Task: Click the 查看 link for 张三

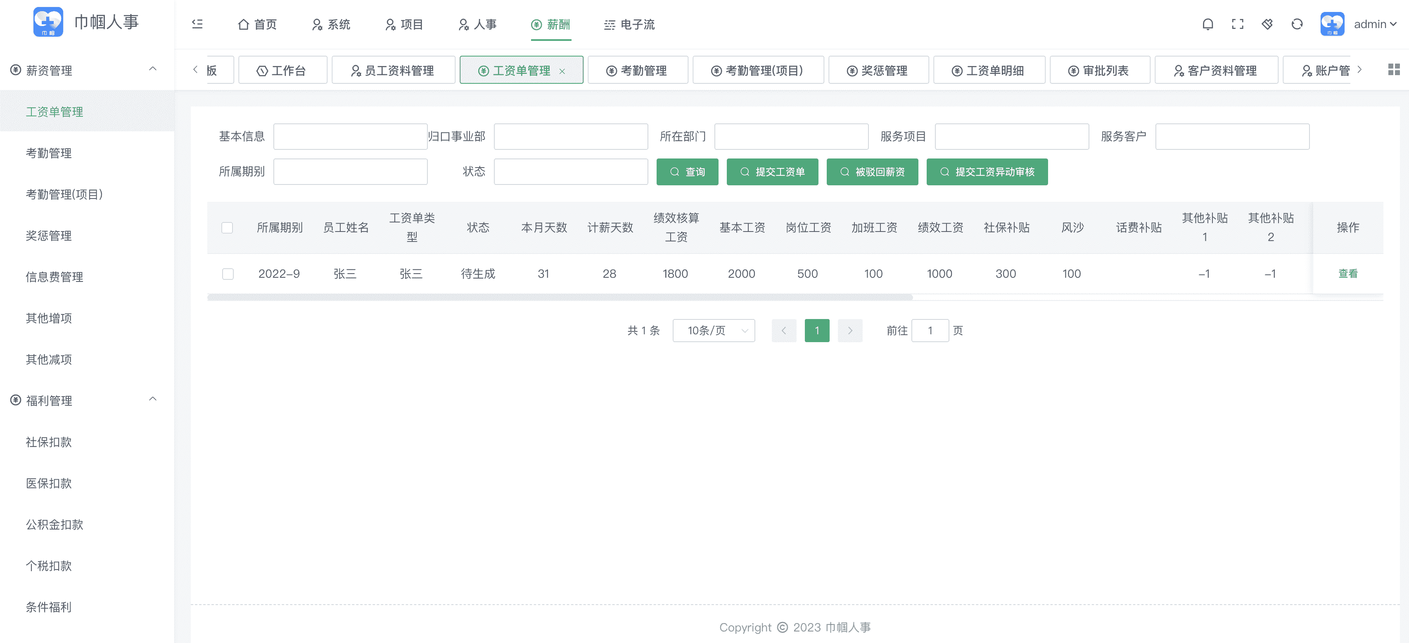Action: [x=1348, y=273]
